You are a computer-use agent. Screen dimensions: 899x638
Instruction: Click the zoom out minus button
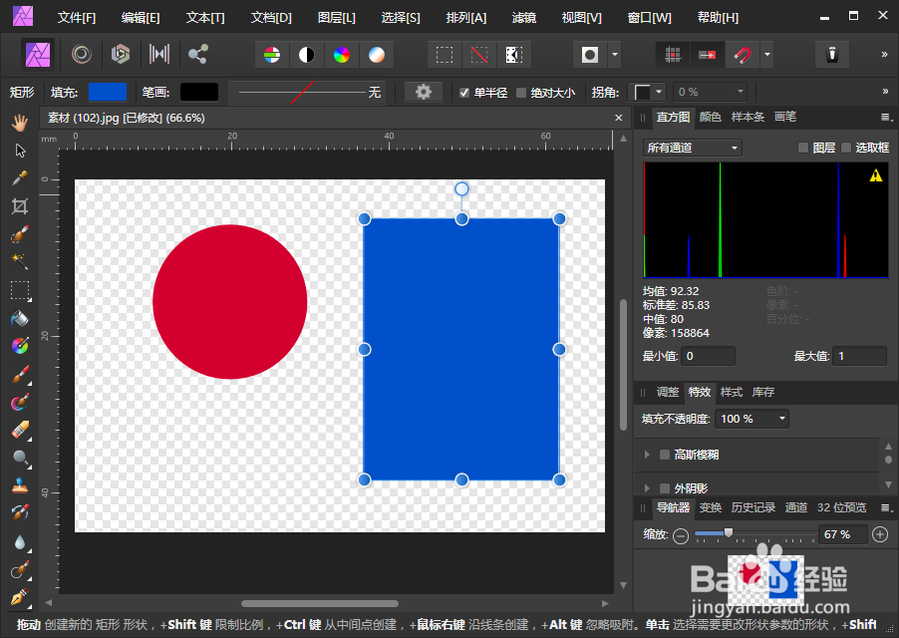tap(680, 534)
